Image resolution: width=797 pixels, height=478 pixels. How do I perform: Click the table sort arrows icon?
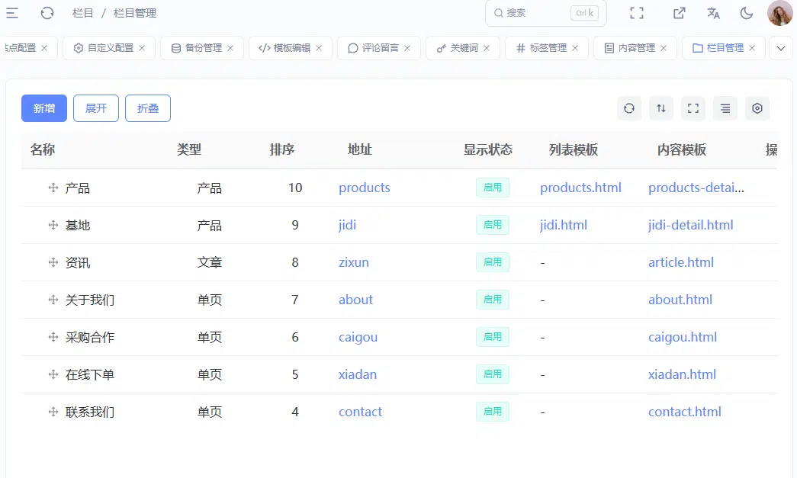pyautogui.click(x=661, y=108)
